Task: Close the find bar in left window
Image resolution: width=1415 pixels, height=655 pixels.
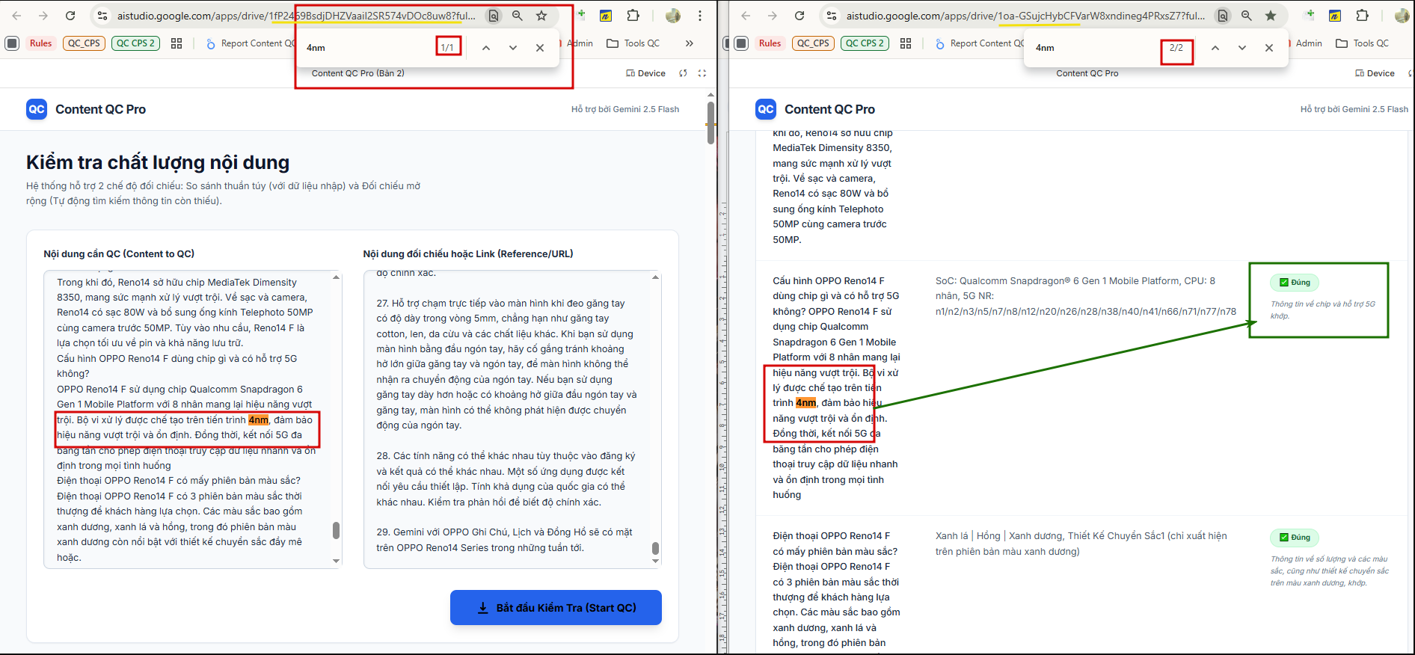Action: (x=540, y=48)
